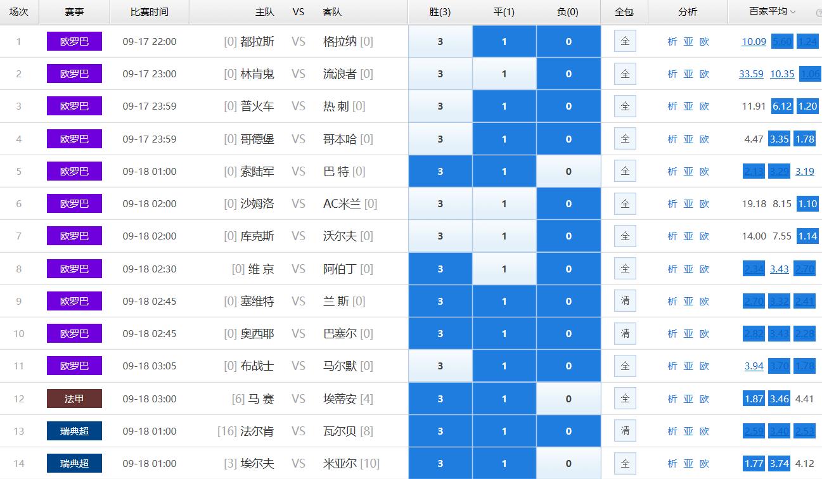Select loss (0) for 马赛 vs 埃蒂安
822x479 pixels.
point(568,399)
